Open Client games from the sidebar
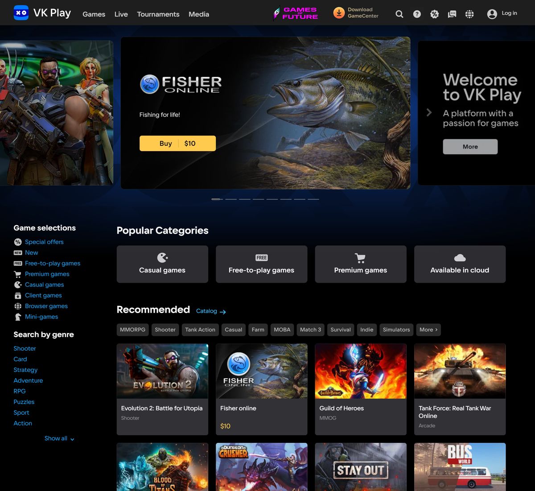The image size is (535, 491). point(43,295)
